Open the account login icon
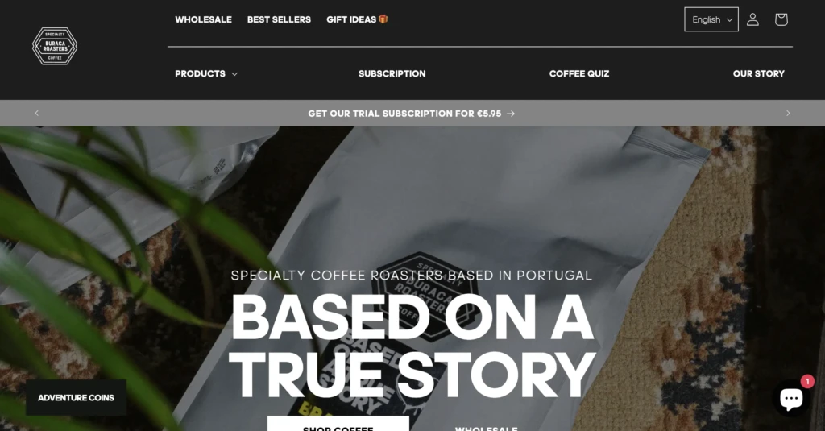Screen dimensions: 825x431 [x=752, y=19]
